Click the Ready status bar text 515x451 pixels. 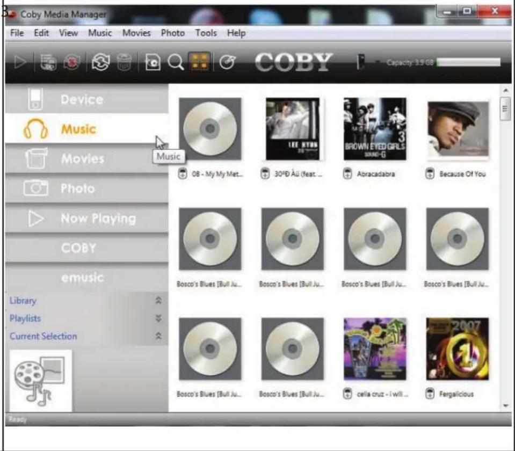17,419
